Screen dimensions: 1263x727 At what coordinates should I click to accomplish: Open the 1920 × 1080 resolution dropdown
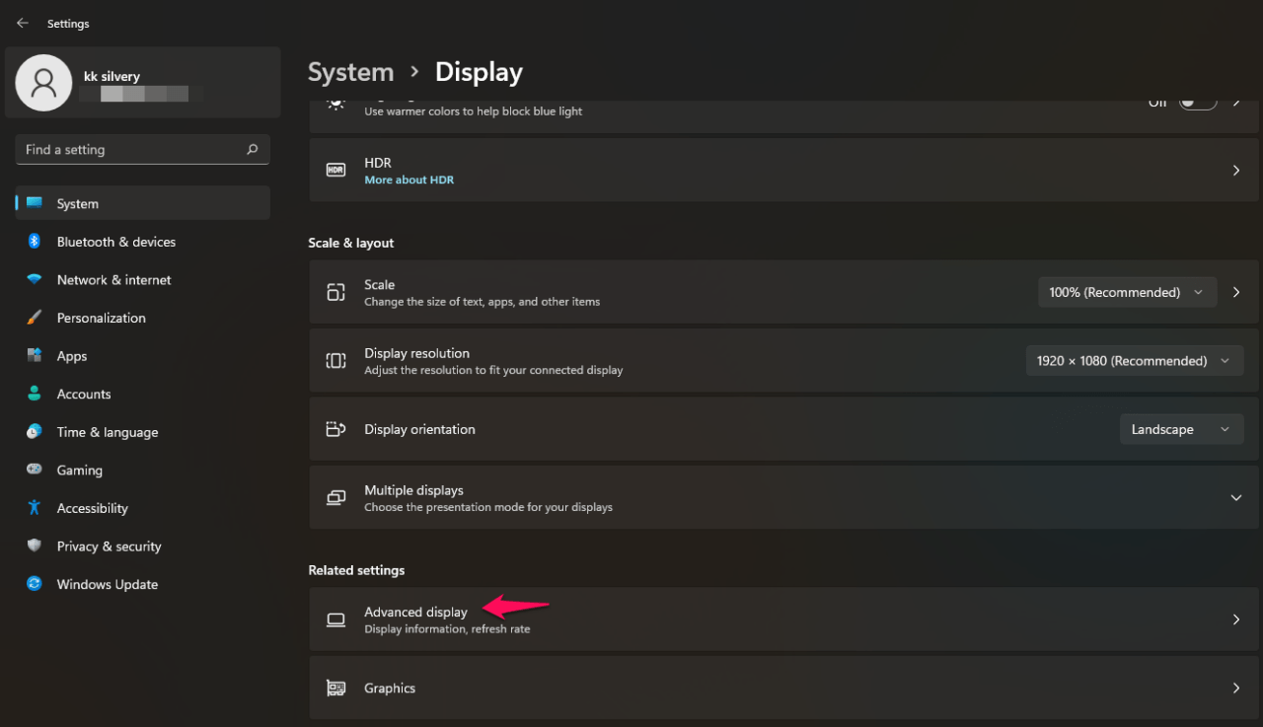[1135, 361]
